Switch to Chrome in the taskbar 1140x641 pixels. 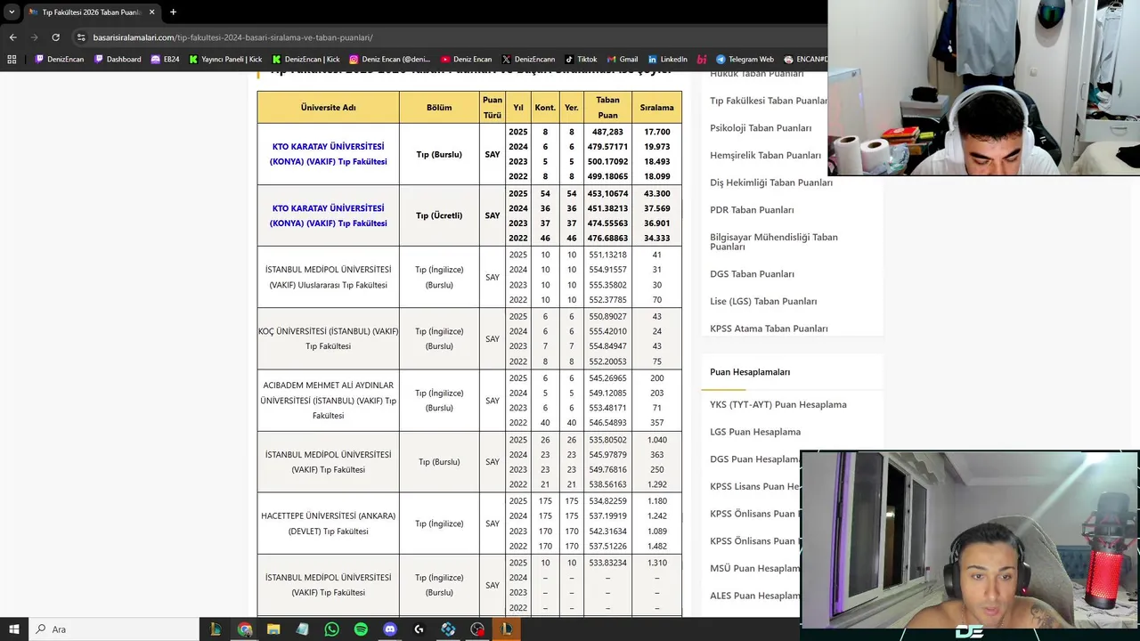[x=244, y=629]
